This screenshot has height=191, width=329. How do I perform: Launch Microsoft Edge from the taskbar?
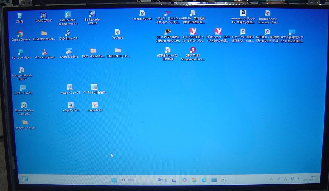204,180
